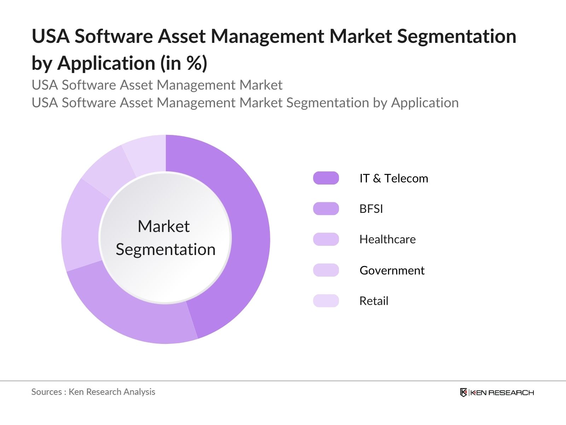566x425 pixels.
Task: Toggle the Healthcare series visibility
Action: (x=387, y=239)
